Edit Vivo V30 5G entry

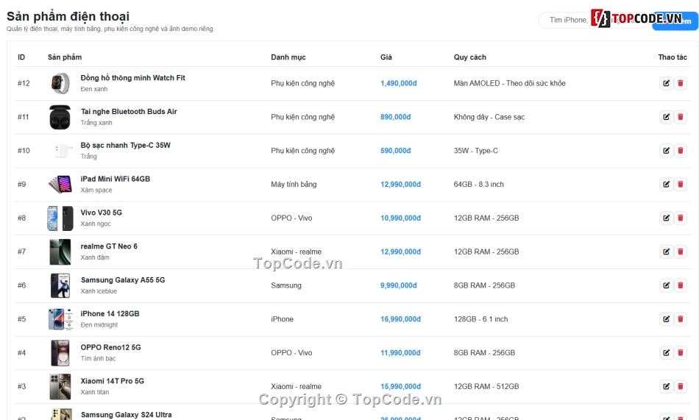coord(666,218)
